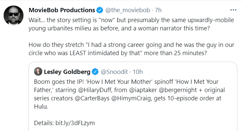
Task: Click the second paragraph starting 'How do they stretch'
Action: coord(131,49)
